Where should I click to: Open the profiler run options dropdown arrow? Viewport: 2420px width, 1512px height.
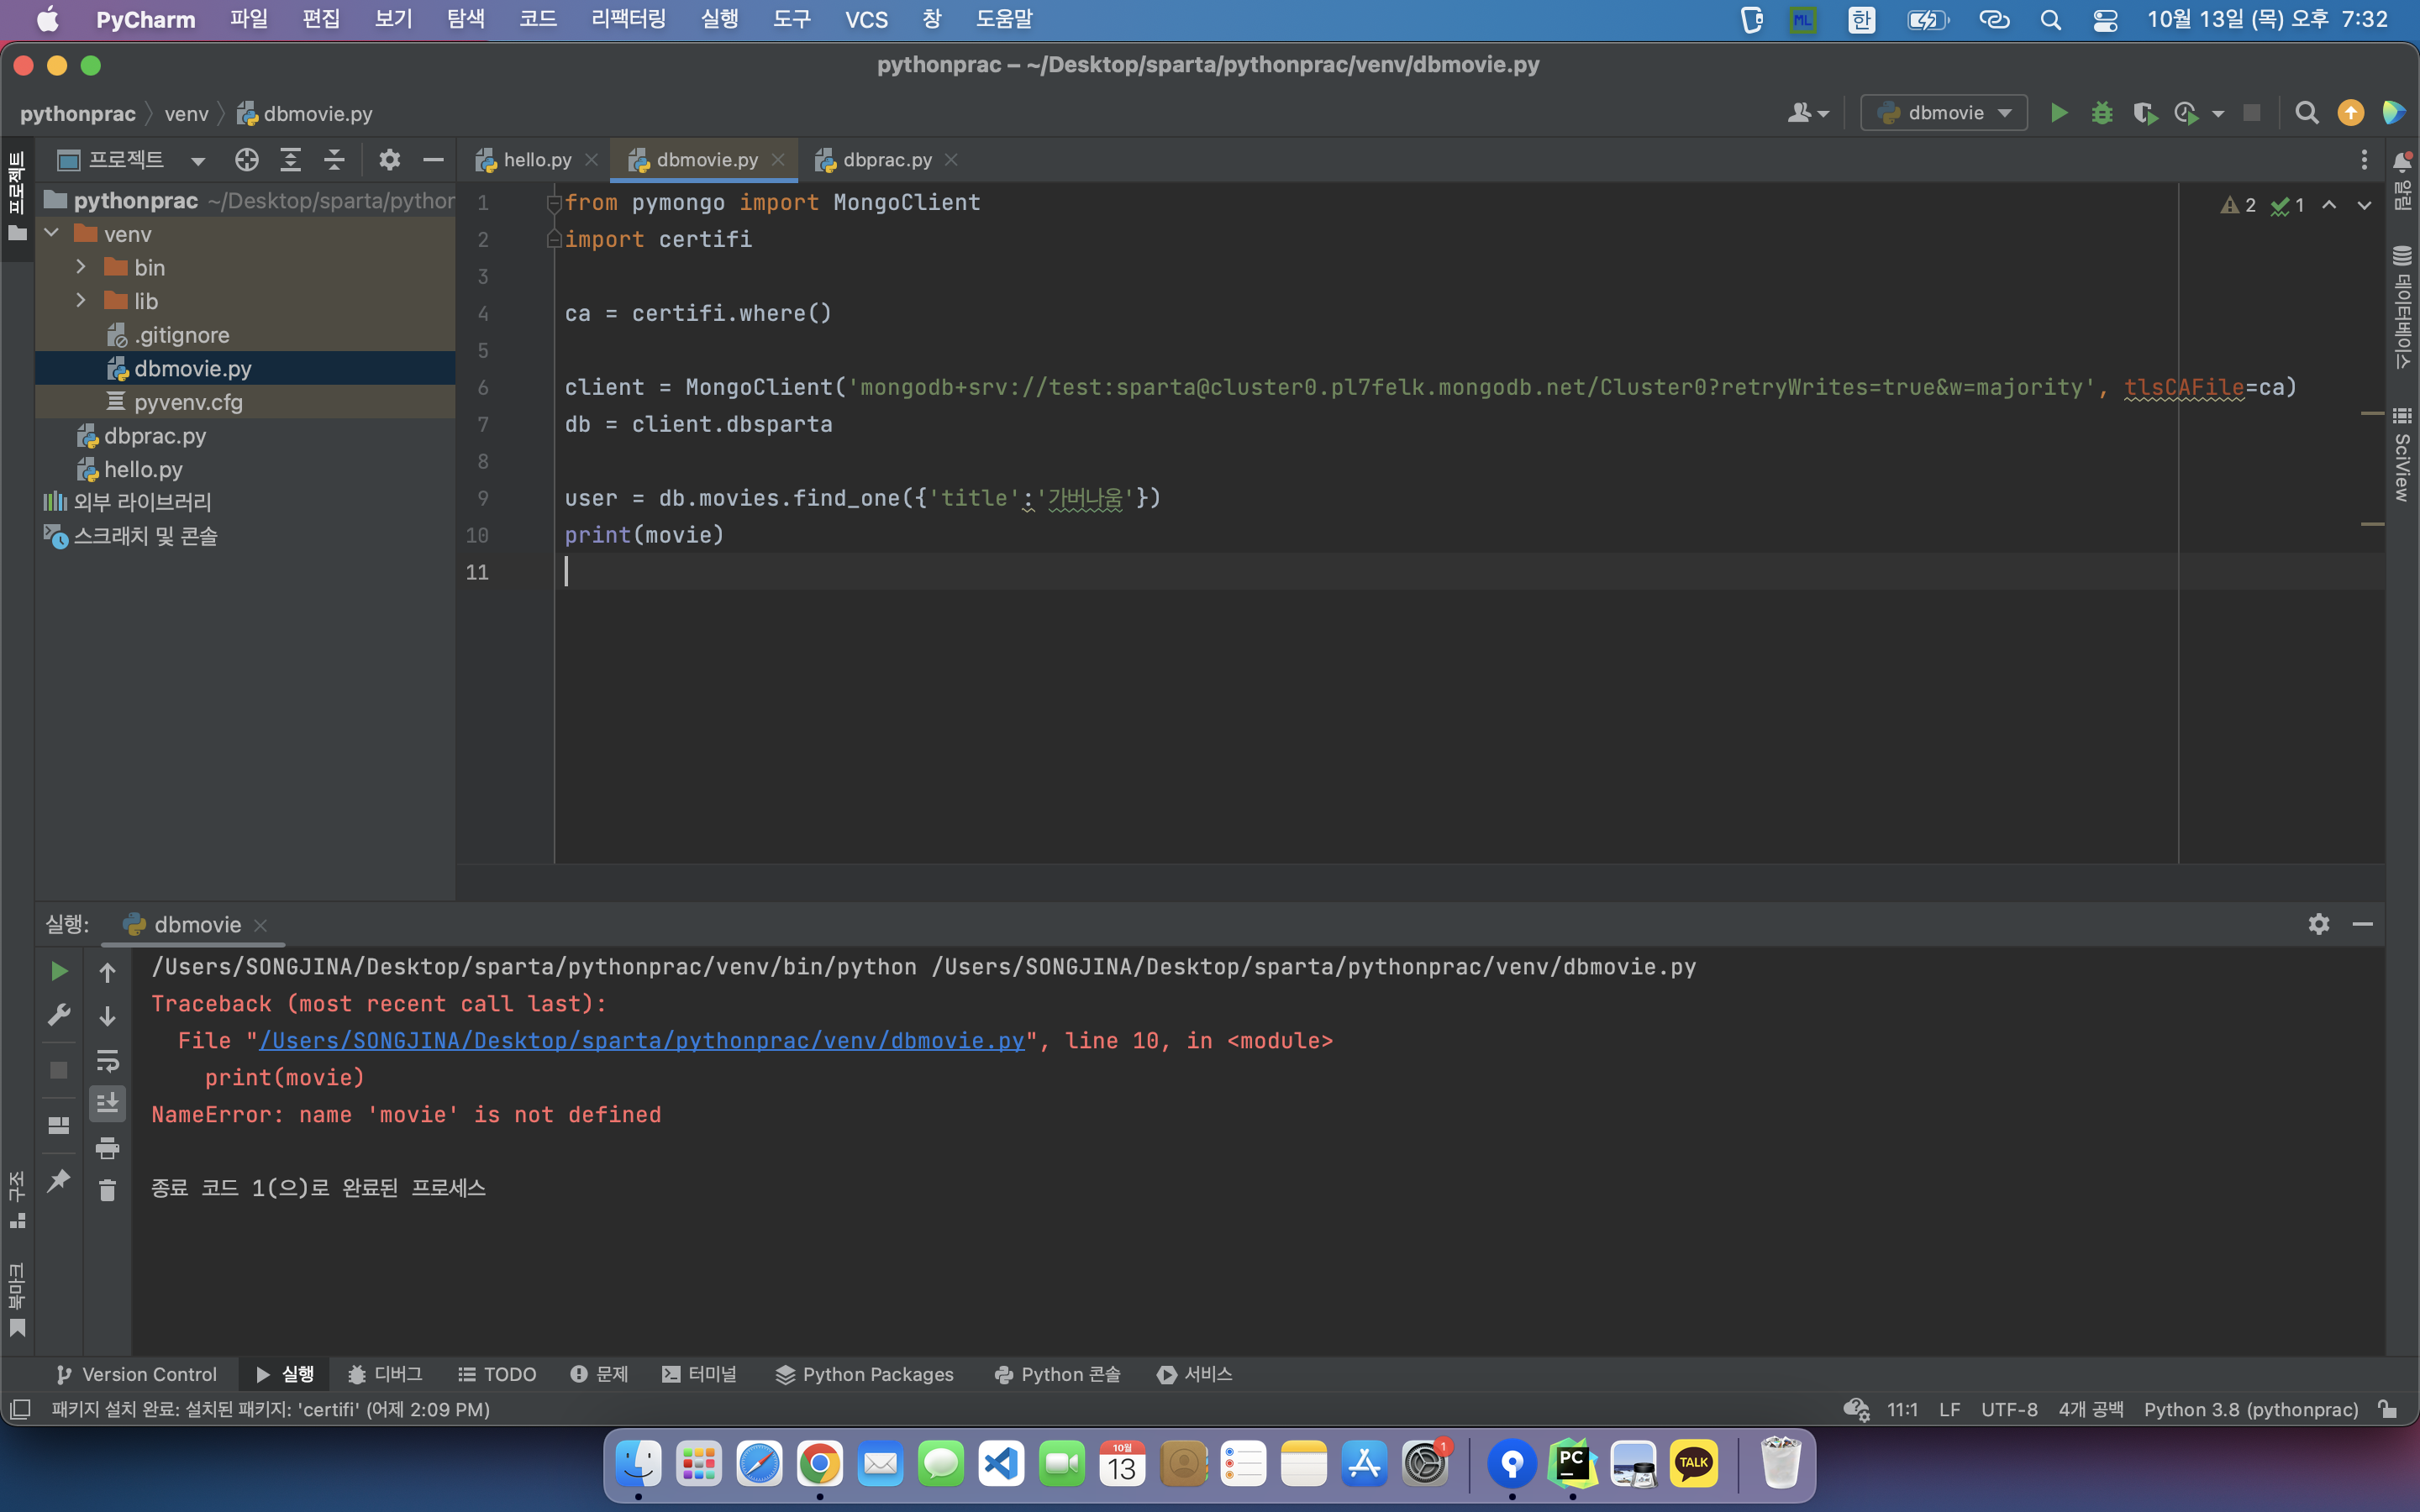2217,114
